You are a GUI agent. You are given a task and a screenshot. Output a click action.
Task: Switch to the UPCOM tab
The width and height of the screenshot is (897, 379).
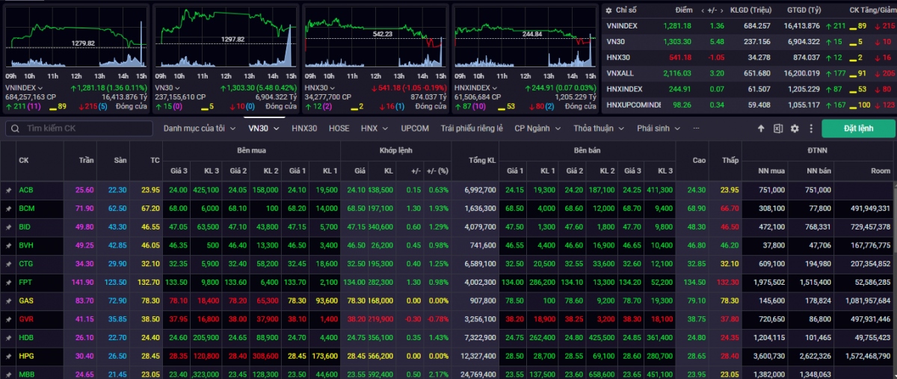(x=415, y=129)
